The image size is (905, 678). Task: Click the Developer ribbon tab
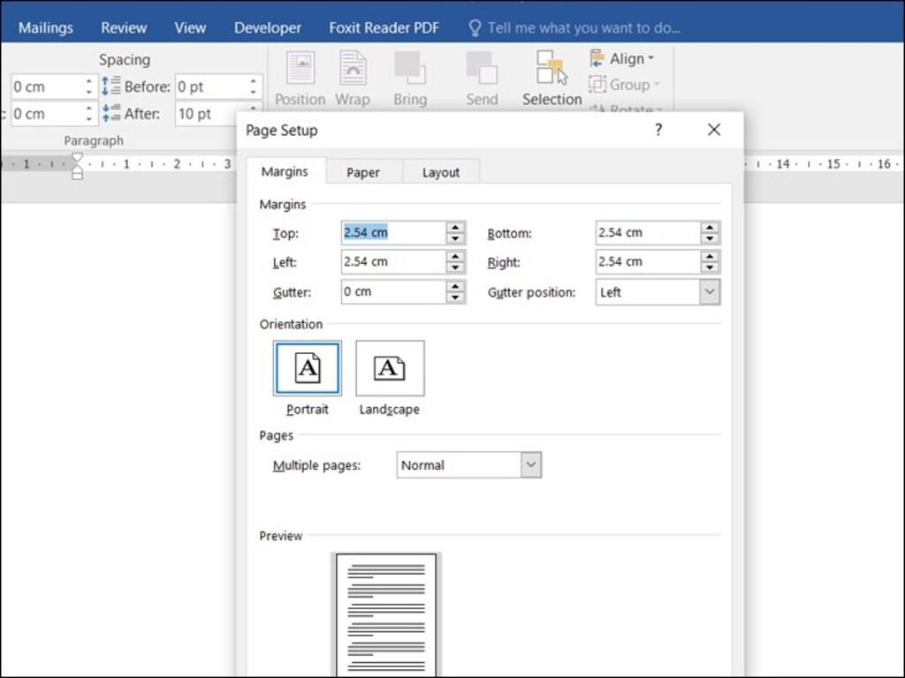267,27
